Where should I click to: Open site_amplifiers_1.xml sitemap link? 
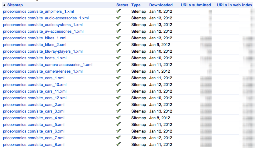point(38,12)
